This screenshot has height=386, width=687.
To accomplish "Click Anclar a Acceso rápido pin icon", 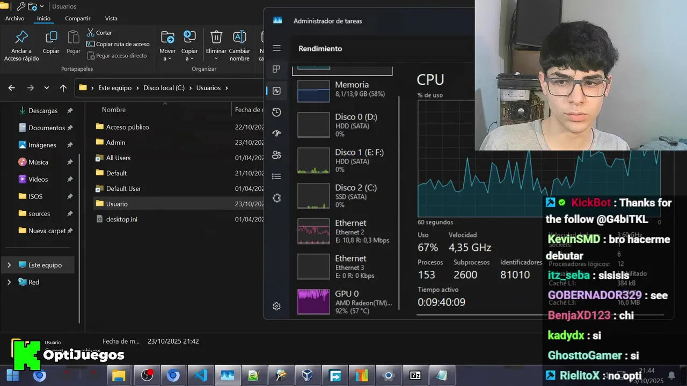I will tap(21, 37).
